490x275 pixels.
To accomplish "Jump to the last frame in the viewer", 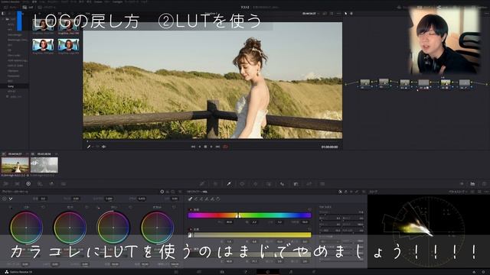I will tap(217, 147).
